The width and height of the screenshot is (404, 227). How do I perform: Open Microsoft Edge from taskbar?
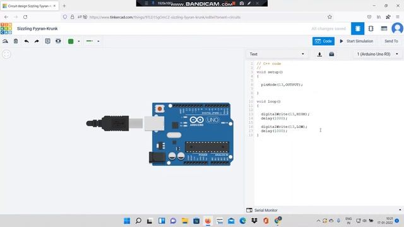pos(242,221)
